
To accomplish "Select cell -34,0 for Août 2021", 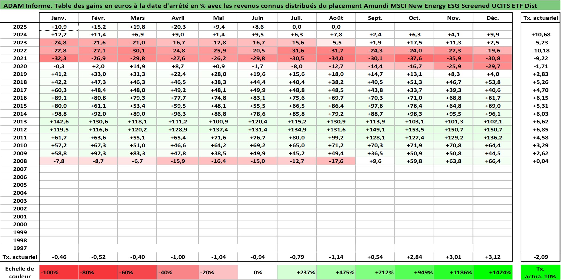I will (336, 58).
